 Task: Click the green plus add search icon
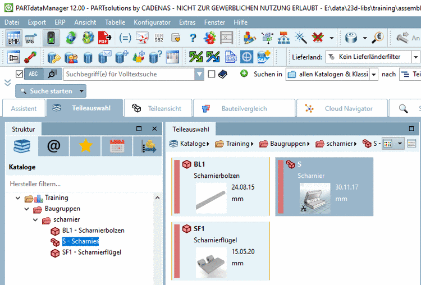click(244, 73)
